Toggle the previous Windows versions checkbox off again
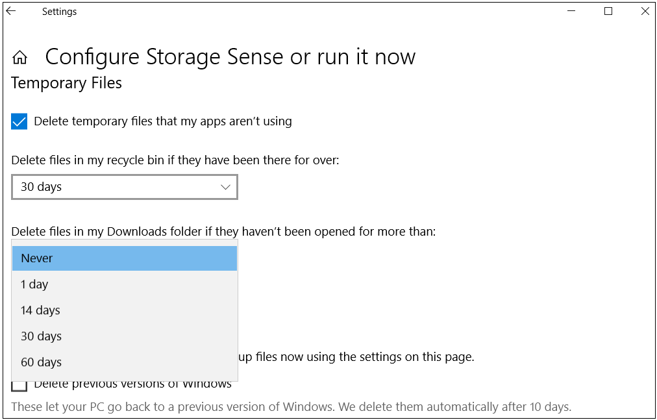657x420 pixels. pyautogui.click(x=19, y=385)
